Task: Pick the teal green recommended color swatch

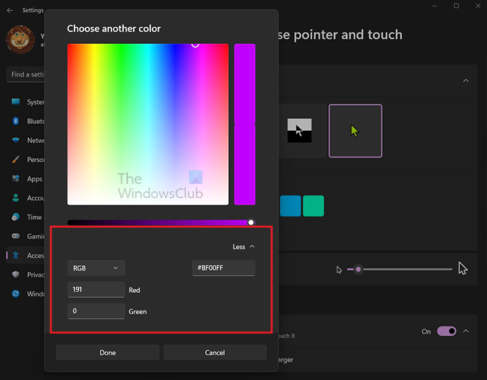Action: pyautogui.click(x=313, y=206)
